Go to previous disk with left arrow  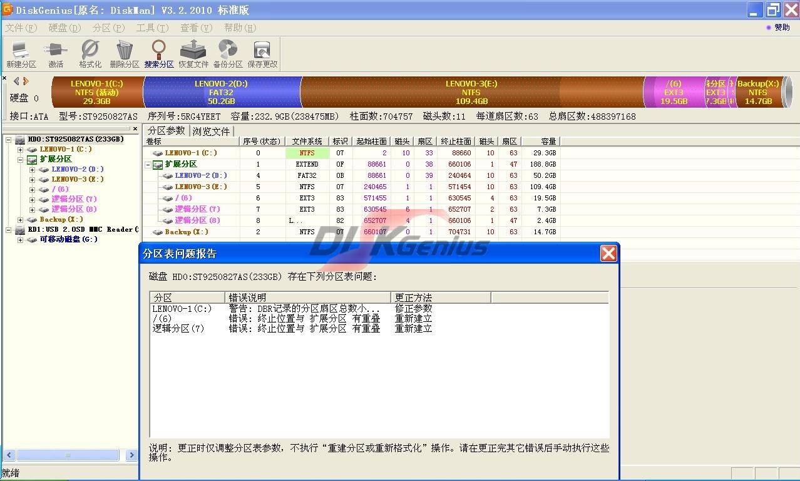[16, 81]
